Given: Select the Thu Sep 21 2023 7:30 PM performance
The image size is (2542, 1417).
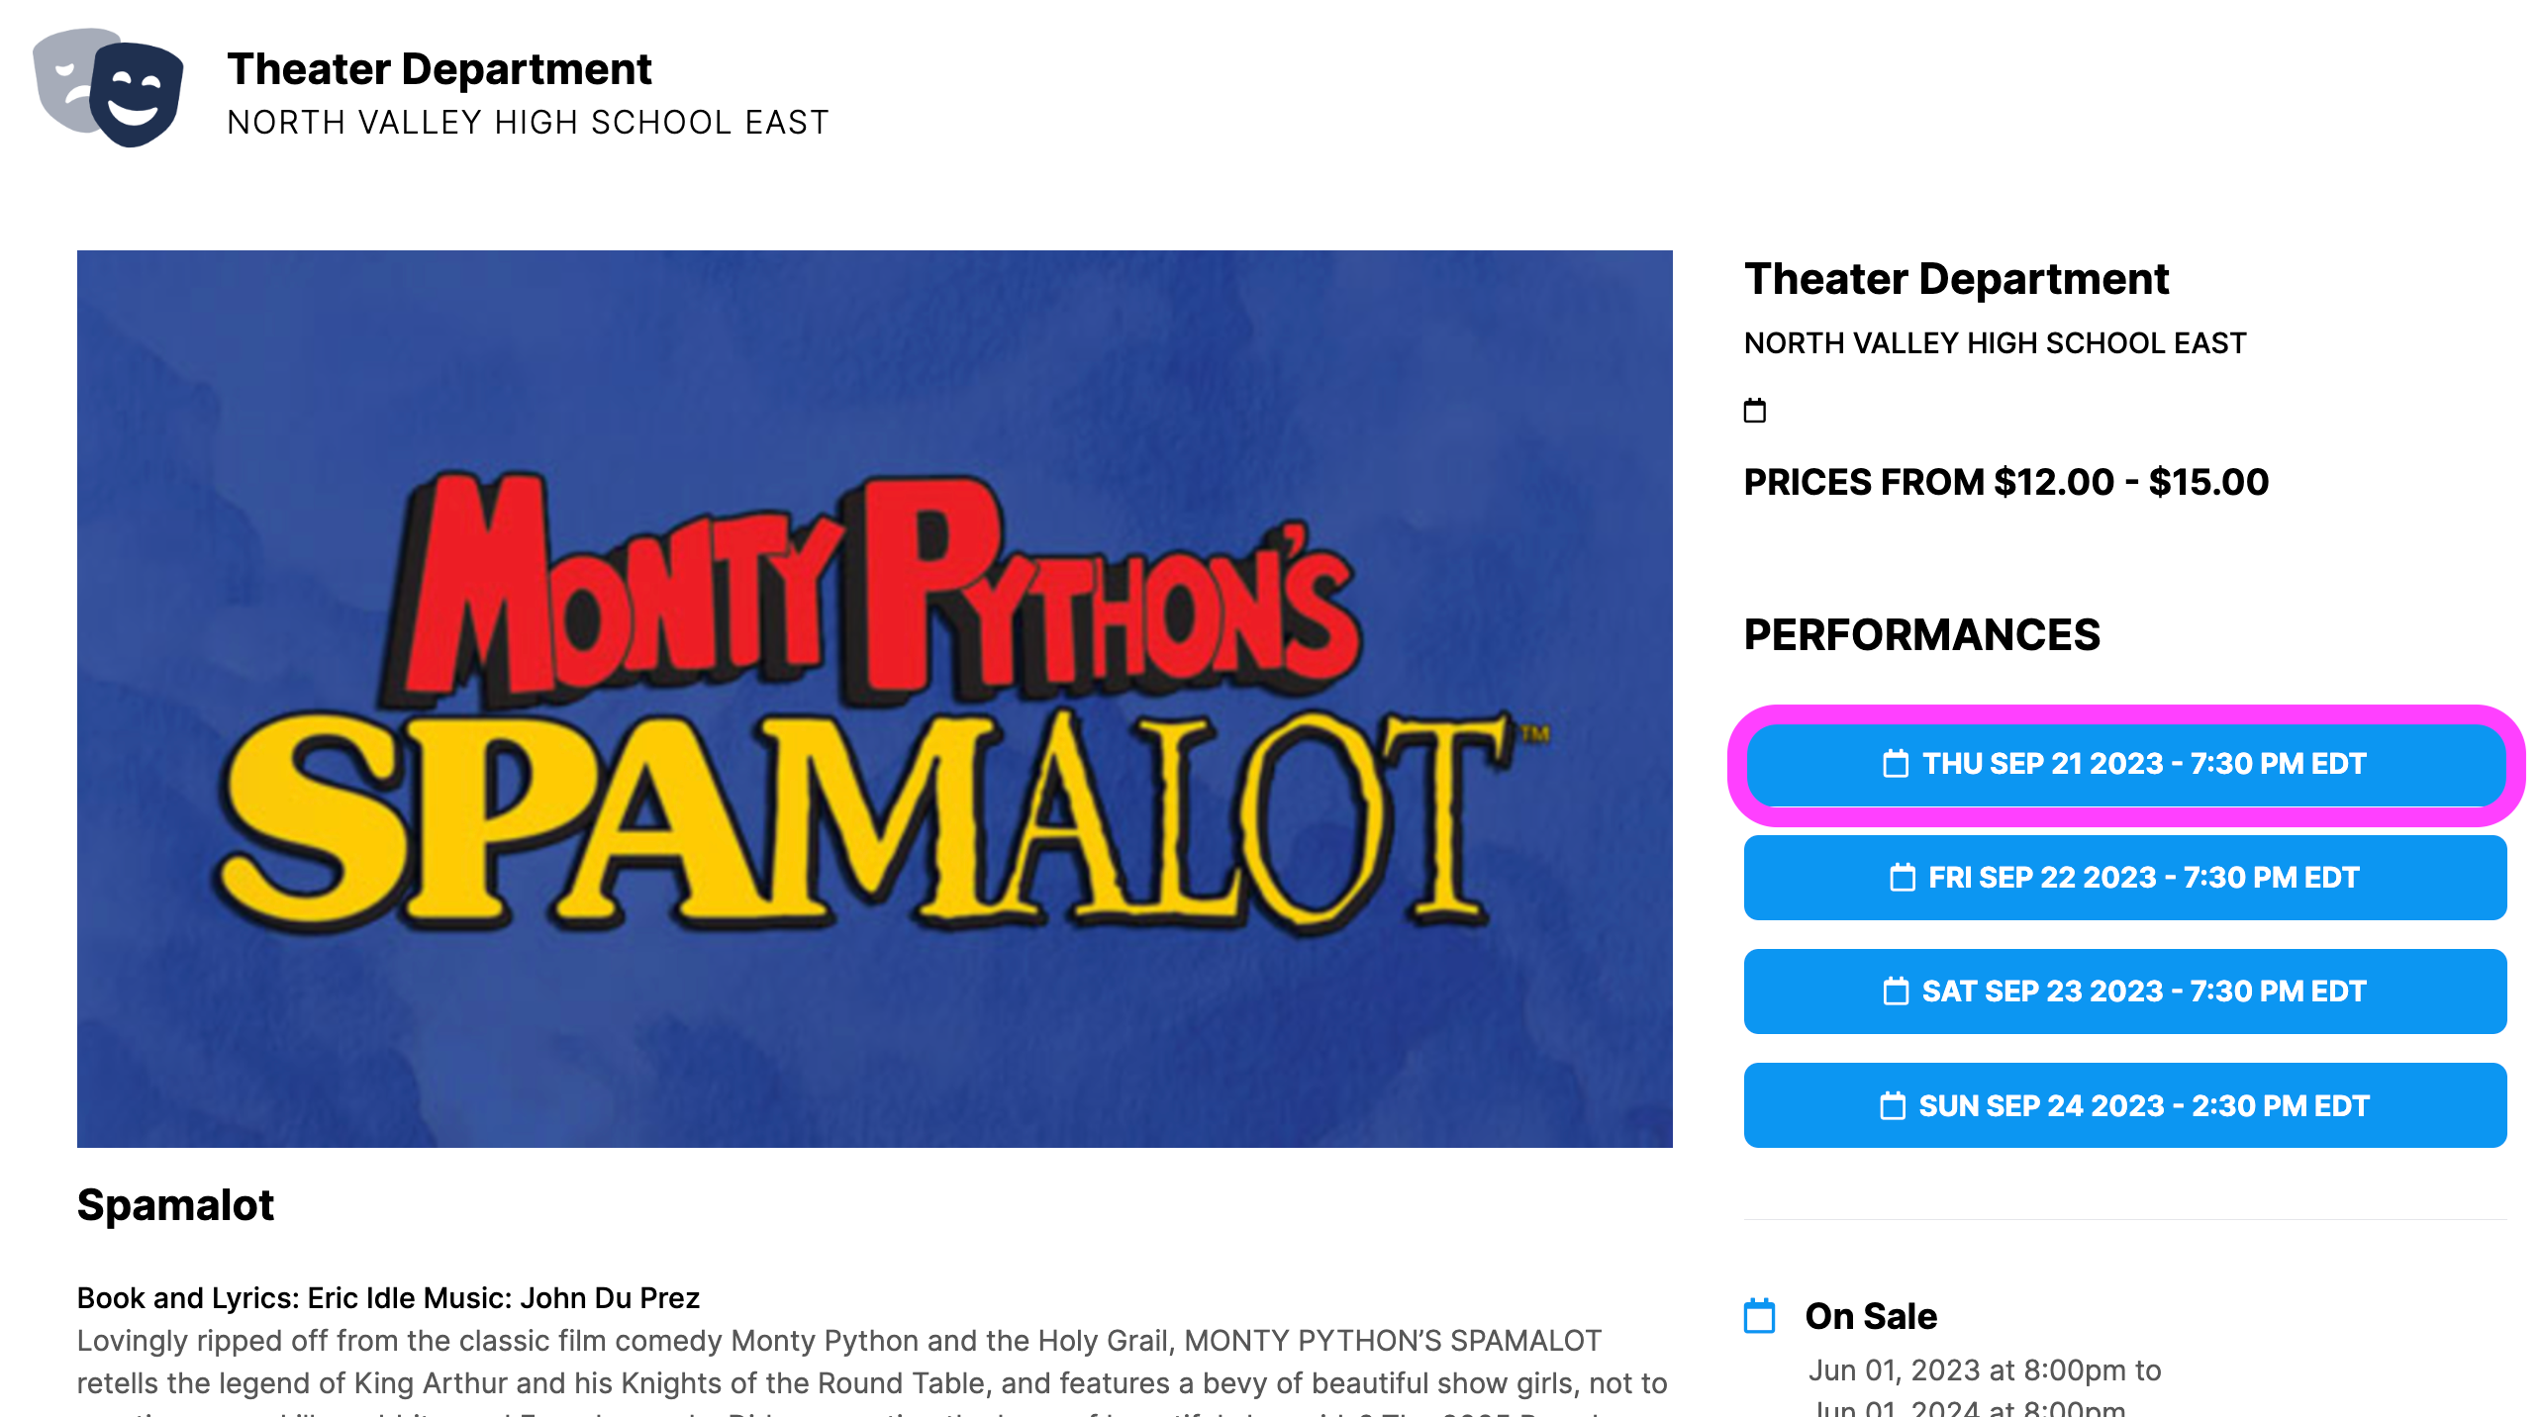Looking at the screenshot, I should pos(2125,765).
